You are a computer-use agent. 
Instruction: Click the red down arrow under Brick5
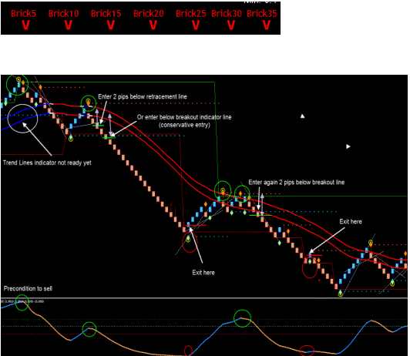point(25,25)
